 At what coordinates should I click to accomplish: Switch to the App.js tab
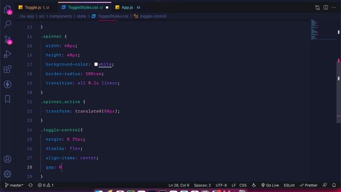click(127, 7)
